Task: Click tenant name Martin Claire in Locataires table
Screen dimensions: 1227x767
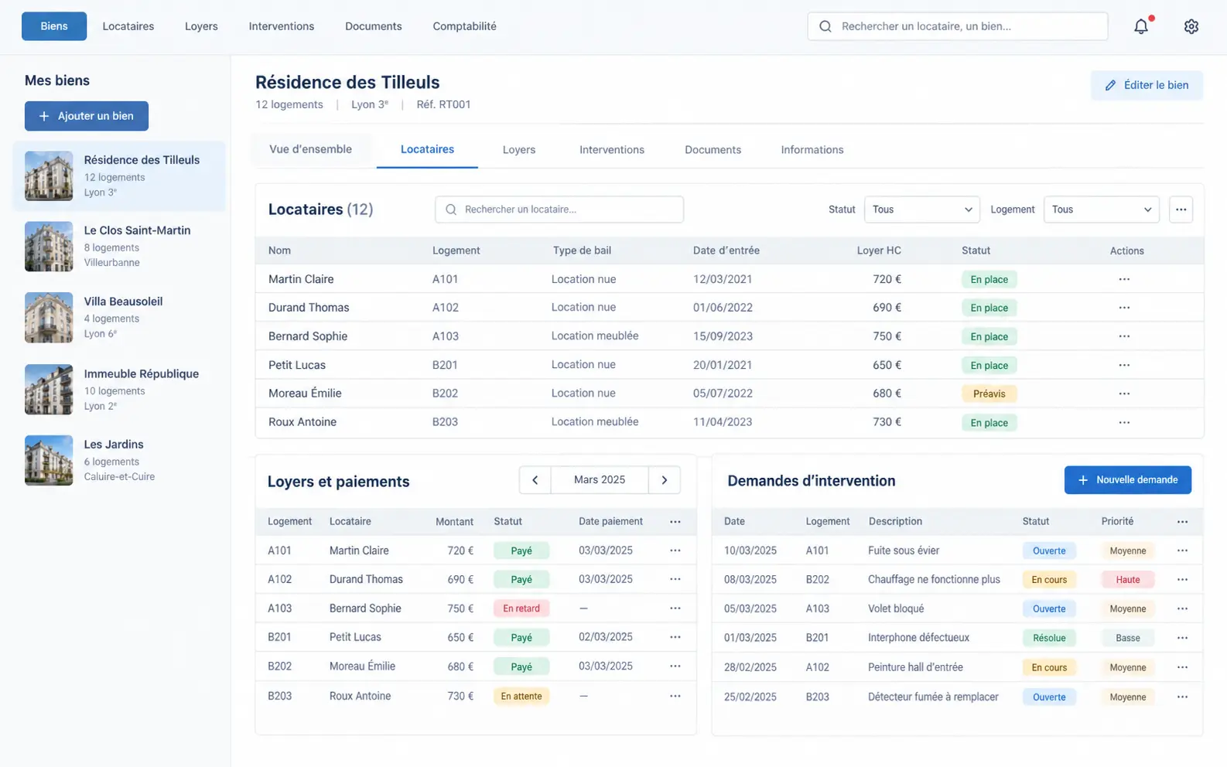Action: coord(301,279)
